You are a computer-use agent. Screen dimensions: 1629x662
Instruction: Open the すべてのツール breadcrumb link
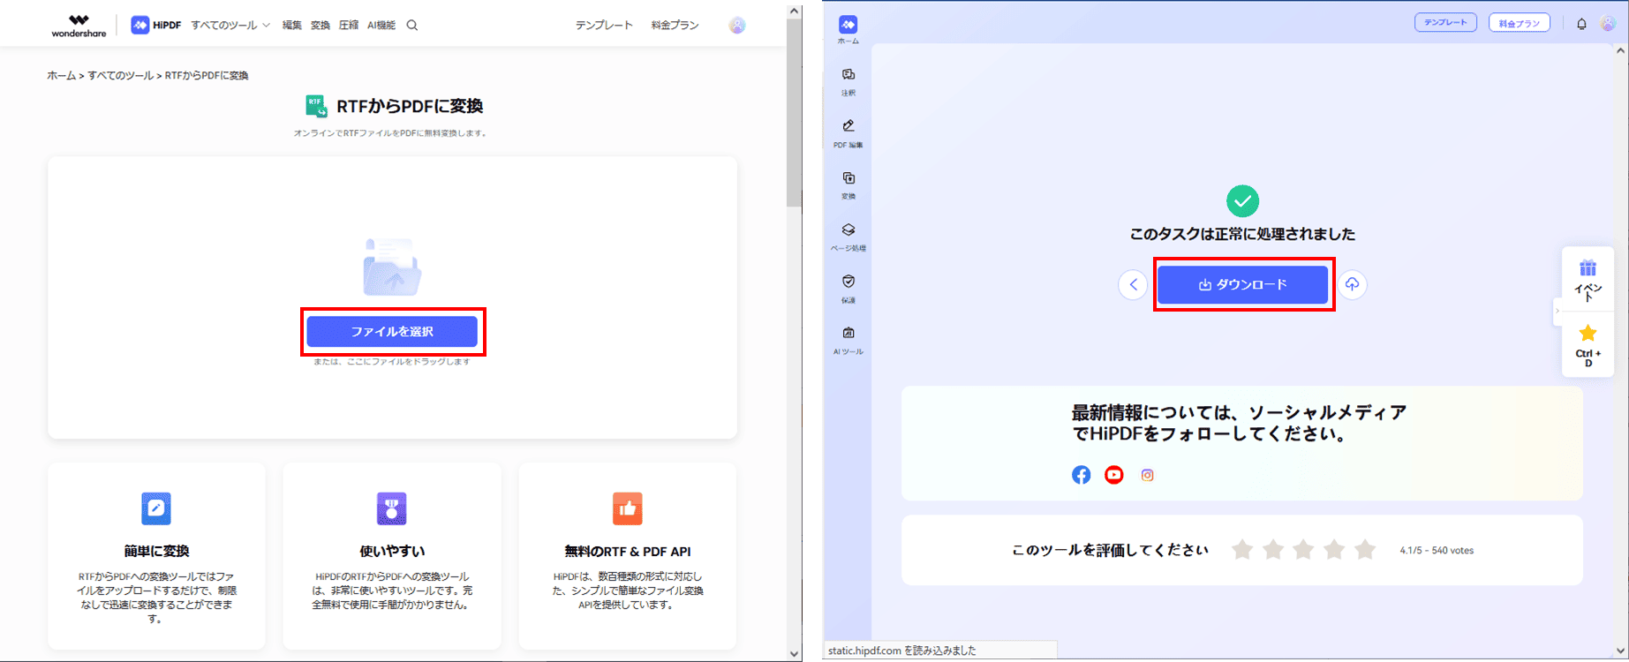[120, 76]
